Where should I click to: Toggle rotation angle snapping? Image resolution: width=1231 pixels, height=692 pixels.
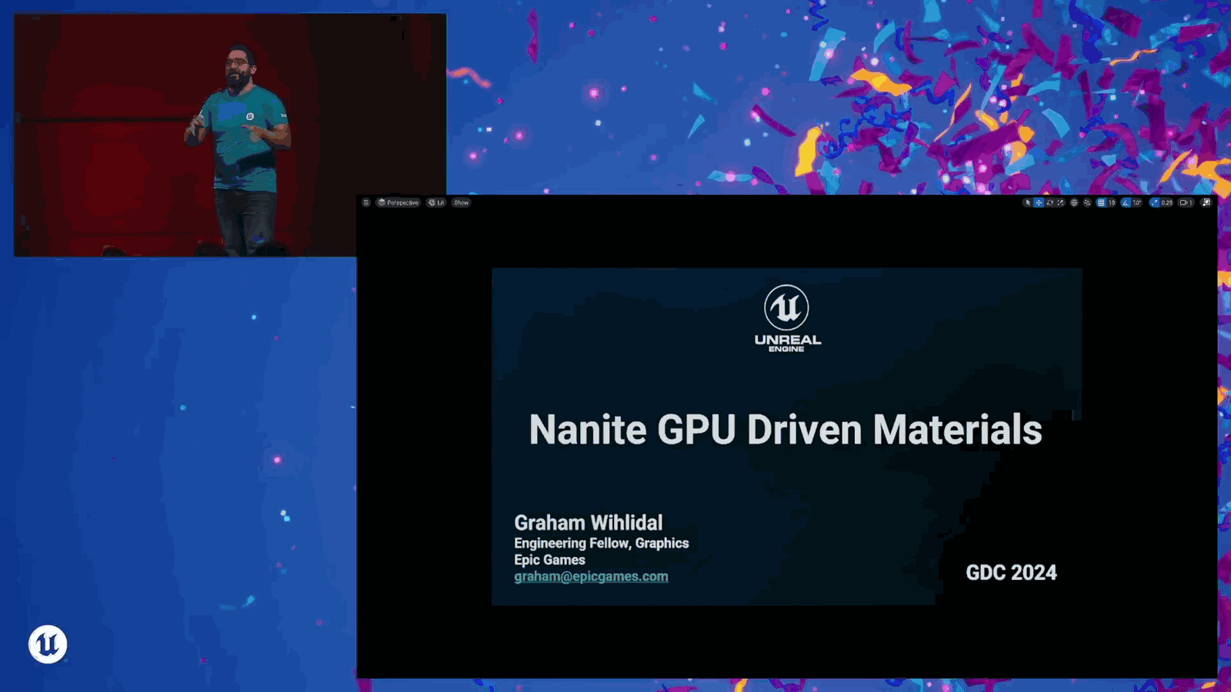tap(1126, 203)
